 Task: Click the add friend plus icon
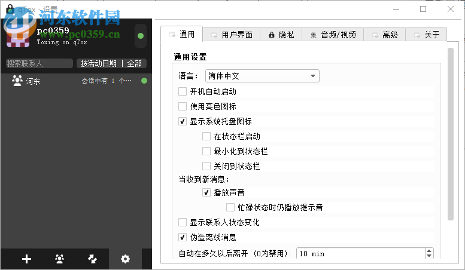pyautogui.click(x=27, y=259)
